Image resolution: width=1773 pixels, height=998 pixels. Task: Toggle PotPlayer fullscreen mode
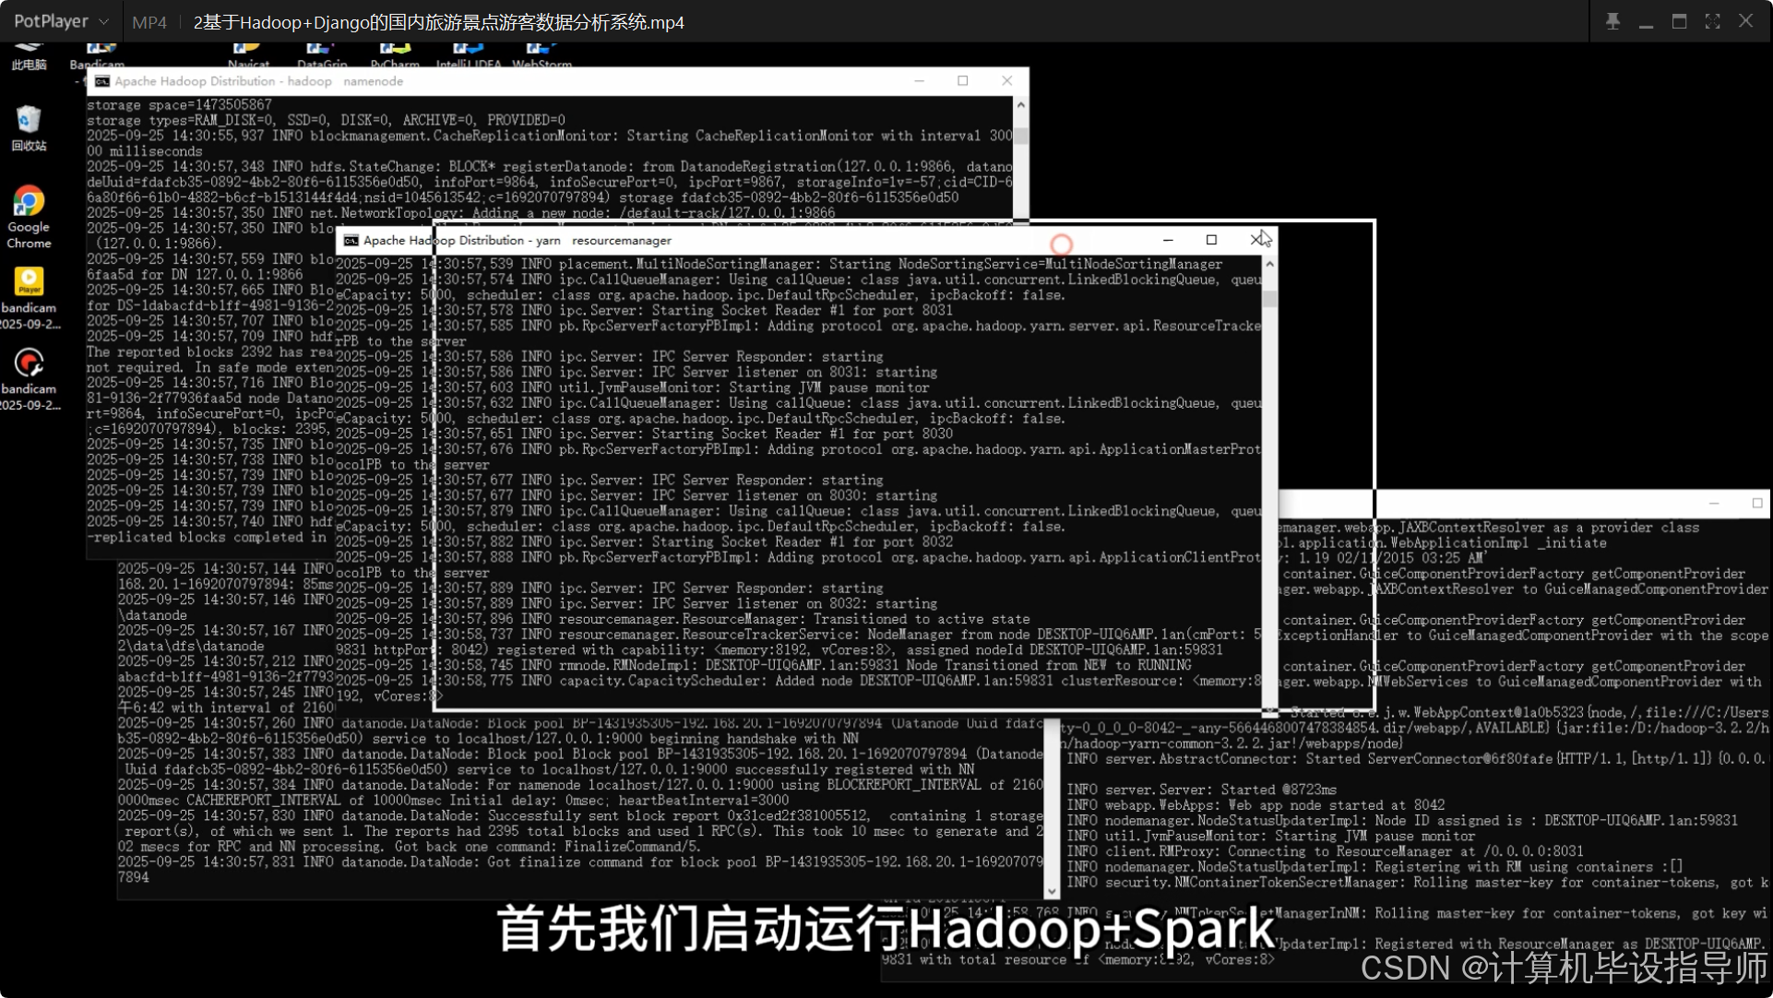[1712, 21]
